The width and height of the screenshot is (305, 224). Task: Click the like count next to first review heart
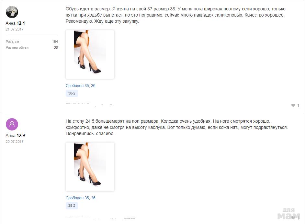(x=298, y=106)
